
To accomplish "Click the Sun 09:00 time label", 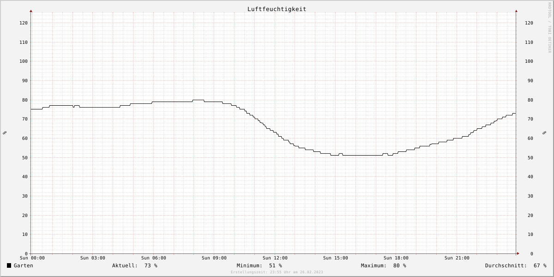I will click(x=214, y=258).
